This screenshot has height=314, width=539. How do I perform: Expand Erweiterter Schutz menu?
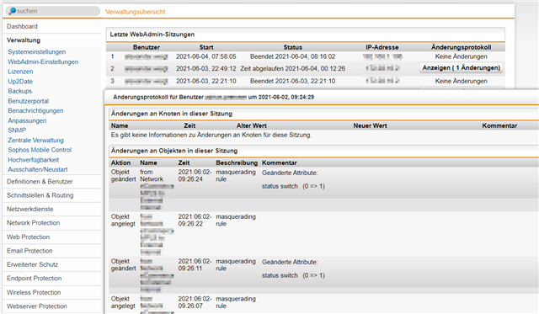coord(32,264)
